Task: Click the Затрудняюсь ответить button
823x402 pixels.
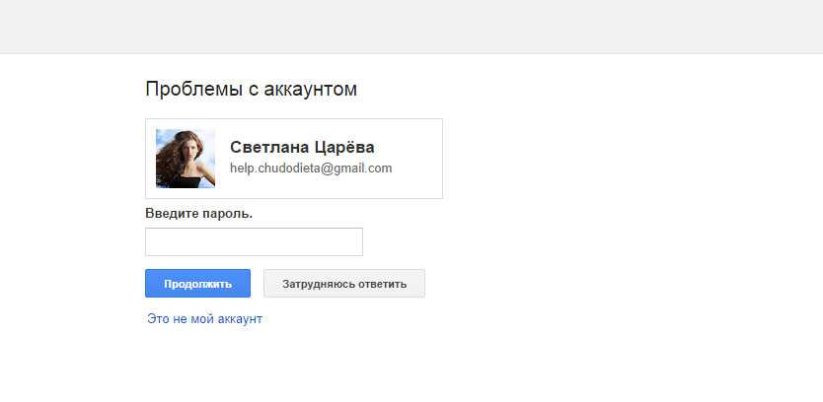Action: tap(344, 284)
